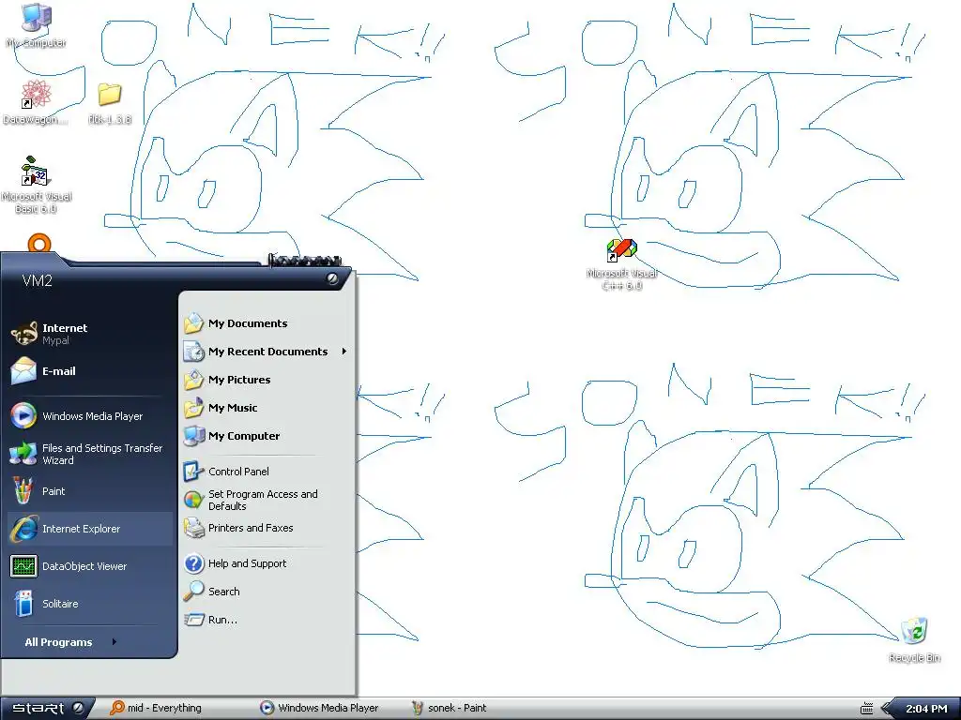The width and height of the screenshot is (961, 720).
Task: Select Microsoft Visual Basic 6.0 shortcut
Action: click(x=36, y=185)
